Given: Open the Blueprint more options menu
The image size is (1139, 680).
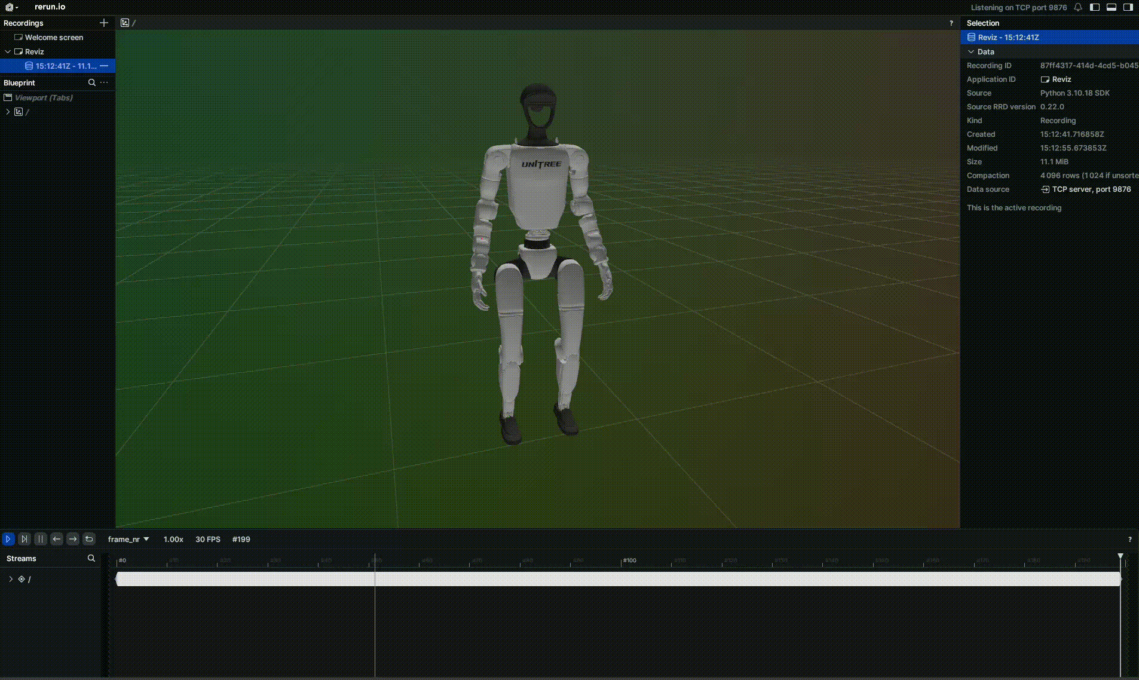Looking at the screenshot, I should 104,82.
